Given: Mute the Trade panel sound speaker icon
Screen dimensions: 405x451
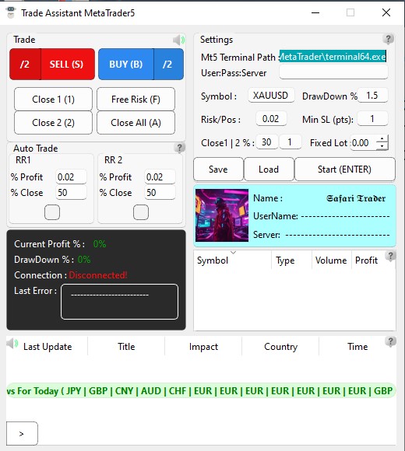Looking at the screenshot, I should tap(178, 40).
